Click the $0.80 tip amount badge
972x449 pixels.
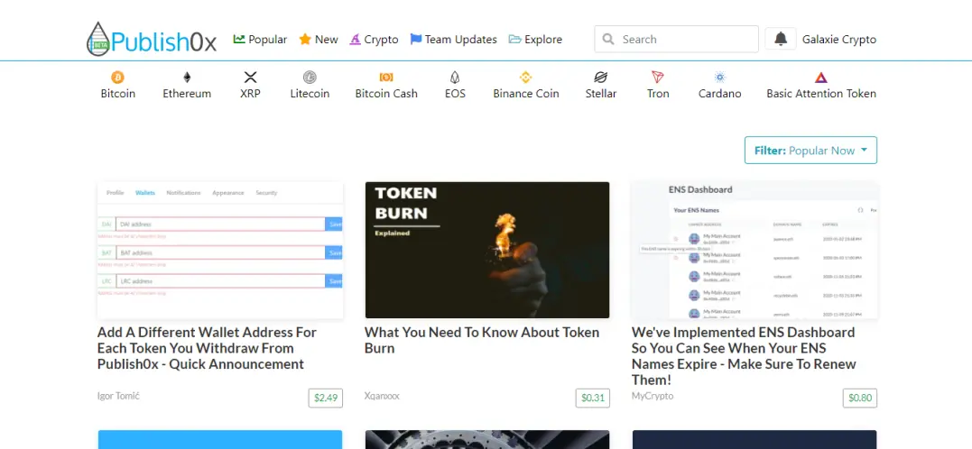(x=860, y=398)
